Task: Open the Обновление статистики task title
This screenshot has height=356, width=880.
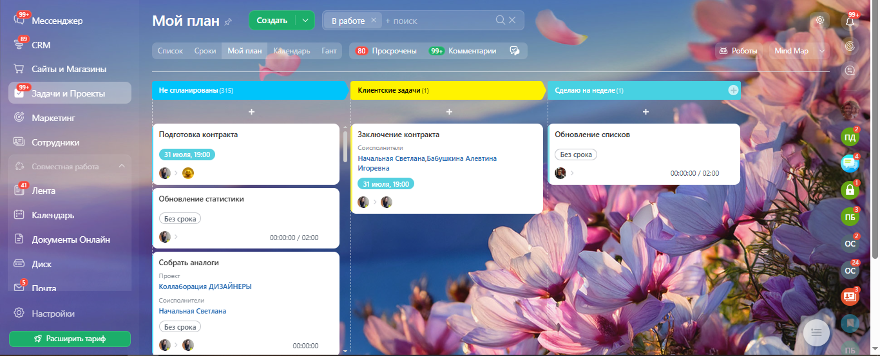Action: point(202,199)
